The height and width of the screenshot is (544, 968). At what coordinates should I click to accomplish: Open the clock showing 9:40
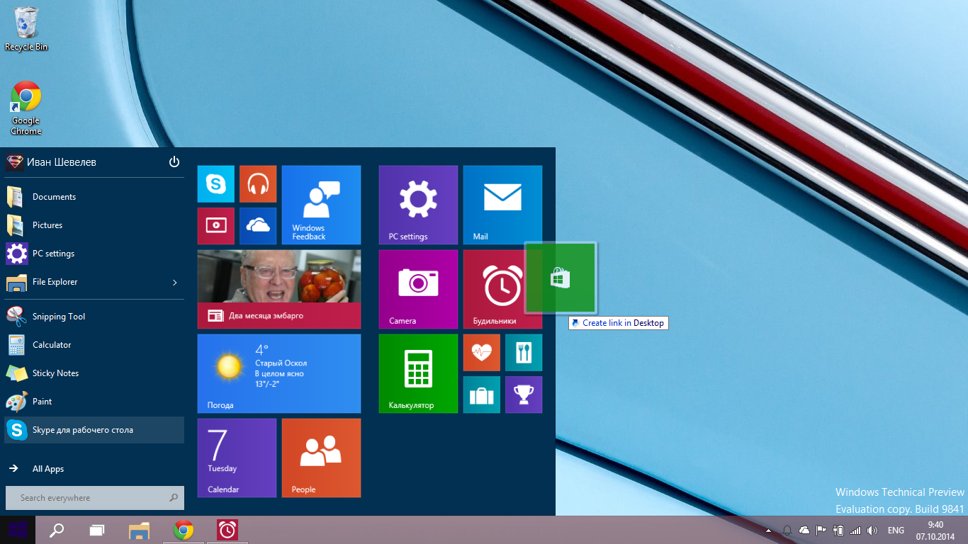click(x=935, y=530)
